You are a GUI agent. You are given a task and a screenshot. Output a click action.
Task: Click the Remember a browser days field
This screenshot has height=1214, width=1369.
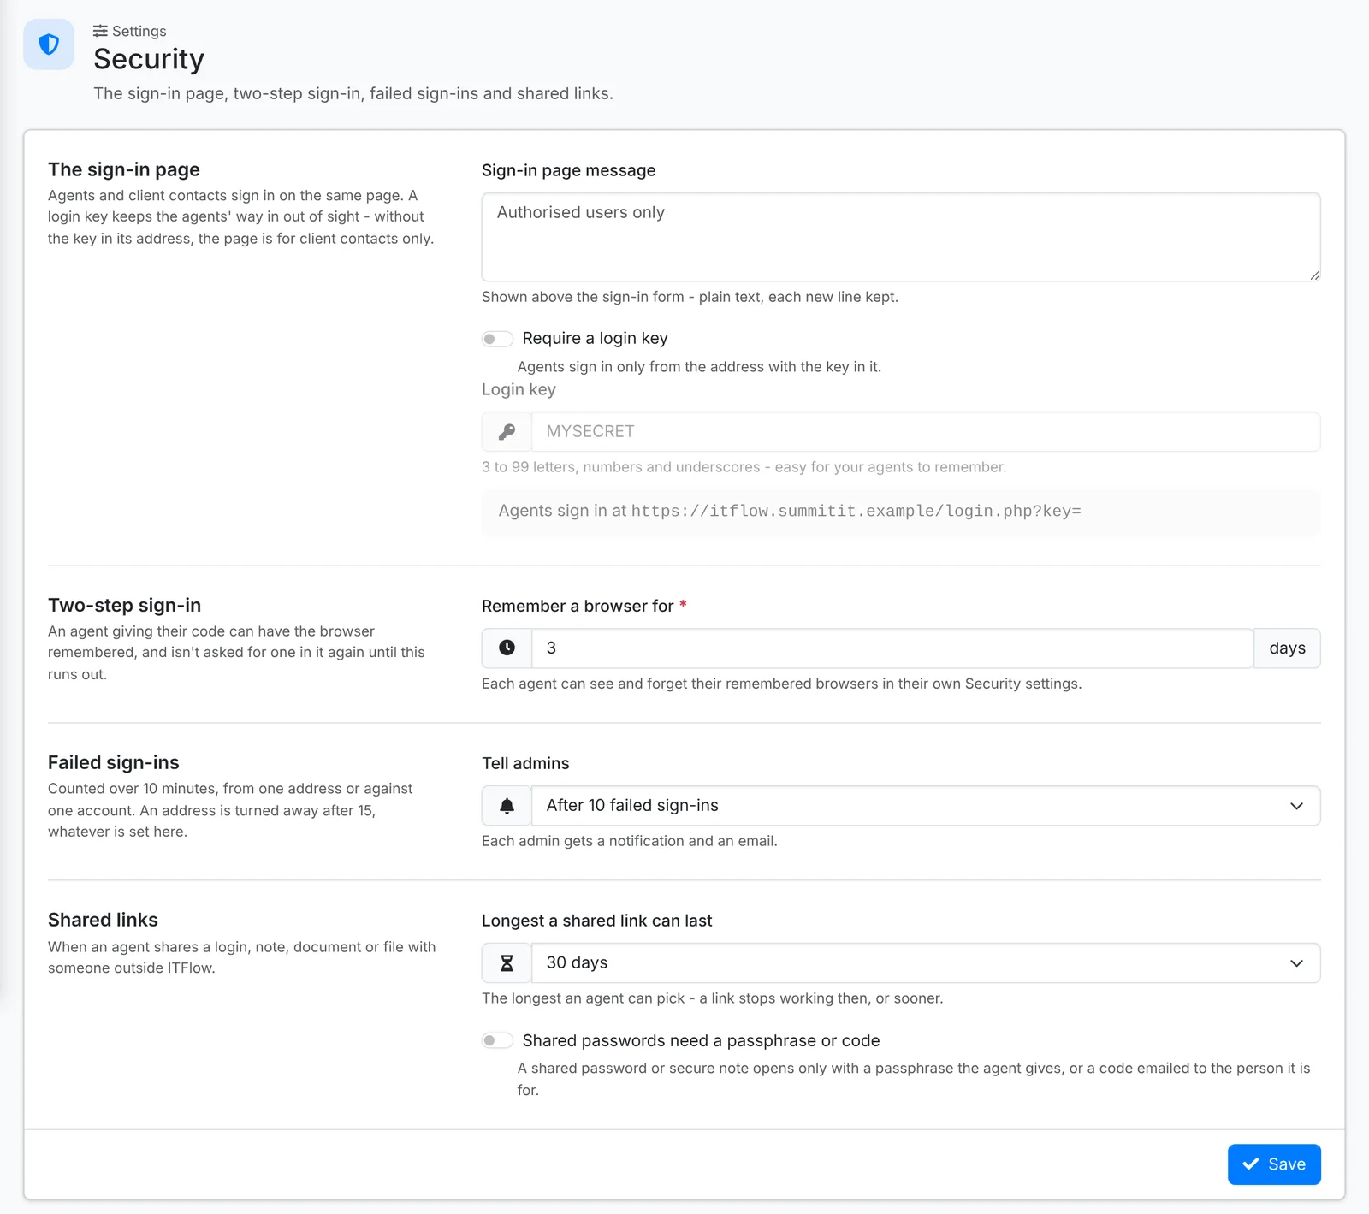click(892, 648)
